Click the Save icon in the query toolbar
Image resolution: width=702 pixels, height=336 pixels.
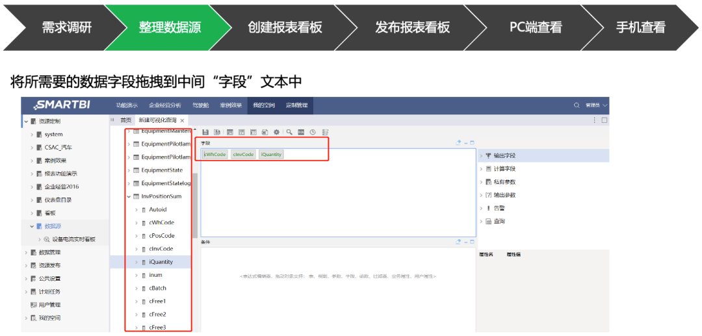[205, 132]
